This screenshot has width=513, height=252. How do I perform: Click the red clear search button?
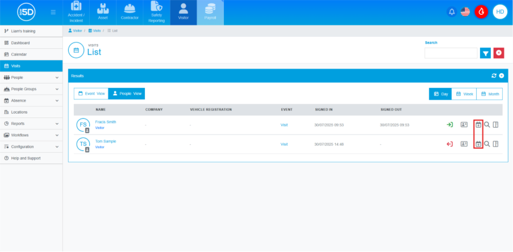(x=499, y=53)
